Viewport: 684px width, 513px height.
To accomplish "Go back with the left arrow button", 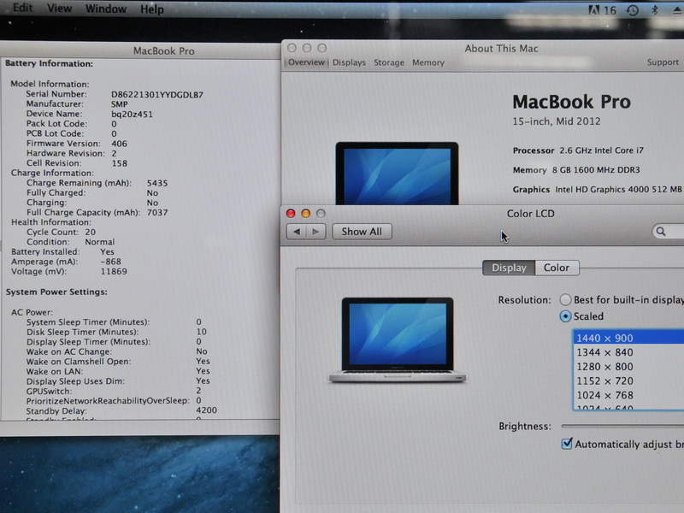I will click(x=297, y=231).
